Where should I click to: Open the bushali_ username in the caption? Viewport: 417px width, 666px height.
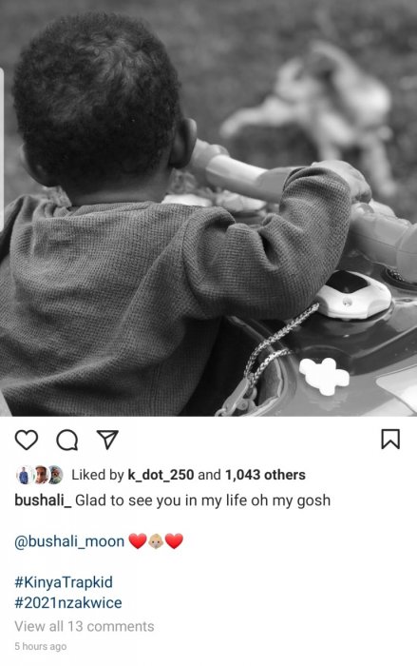44,500
